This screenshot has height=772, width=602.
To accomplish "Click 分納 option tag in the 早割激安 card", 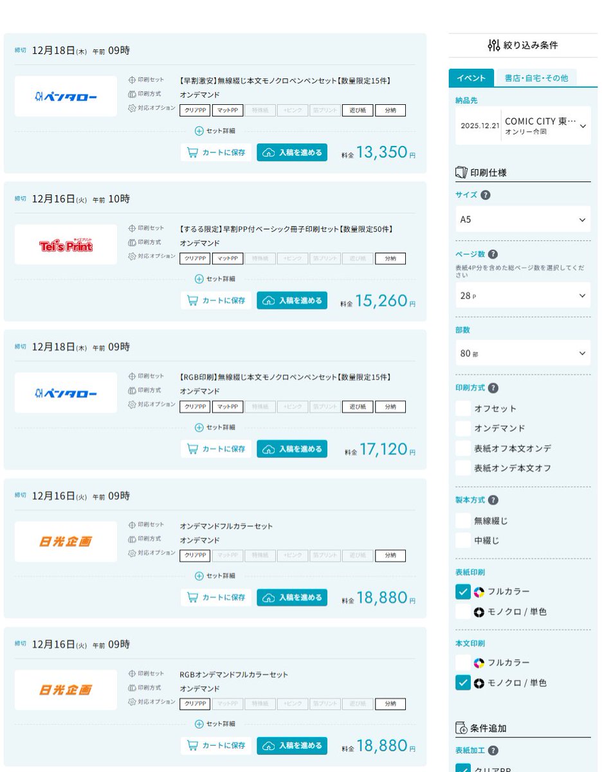I will tap(390, 111).
